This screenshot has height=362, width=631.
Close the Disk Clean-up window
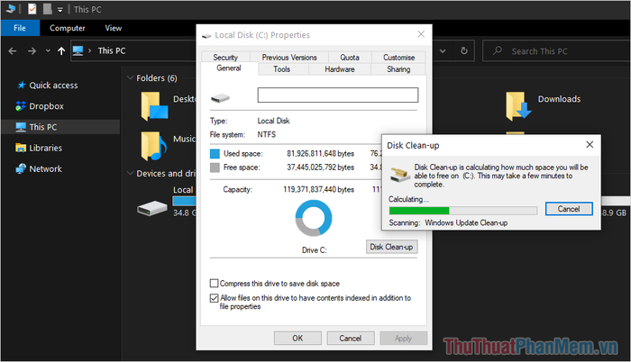click(x=590, y=144)
